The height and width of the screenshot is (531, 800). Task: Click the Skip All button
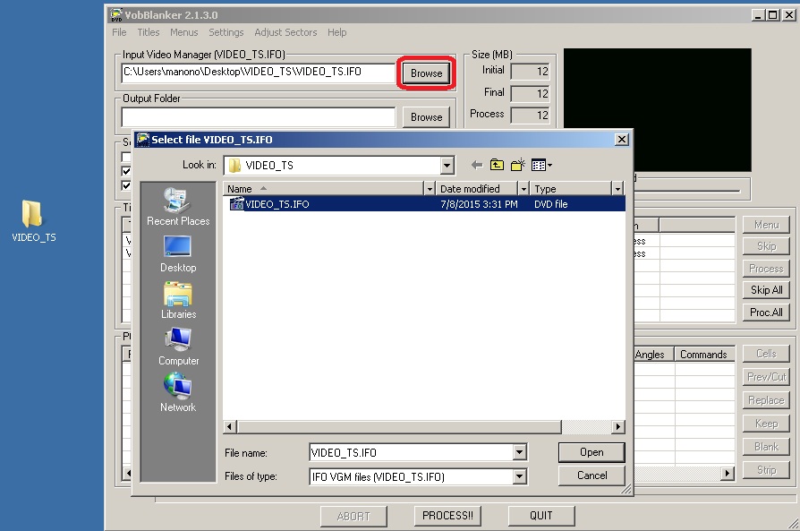coord(766,290)
